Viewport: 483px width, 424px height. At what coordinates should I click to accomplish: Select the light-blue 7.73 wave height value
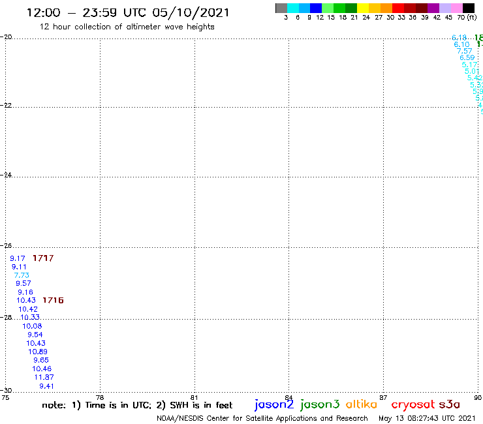coord(22,275)
